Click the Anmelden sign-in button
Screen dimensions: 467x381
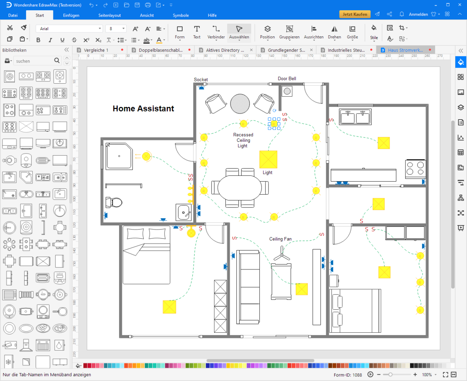click(x=418, y=14)
